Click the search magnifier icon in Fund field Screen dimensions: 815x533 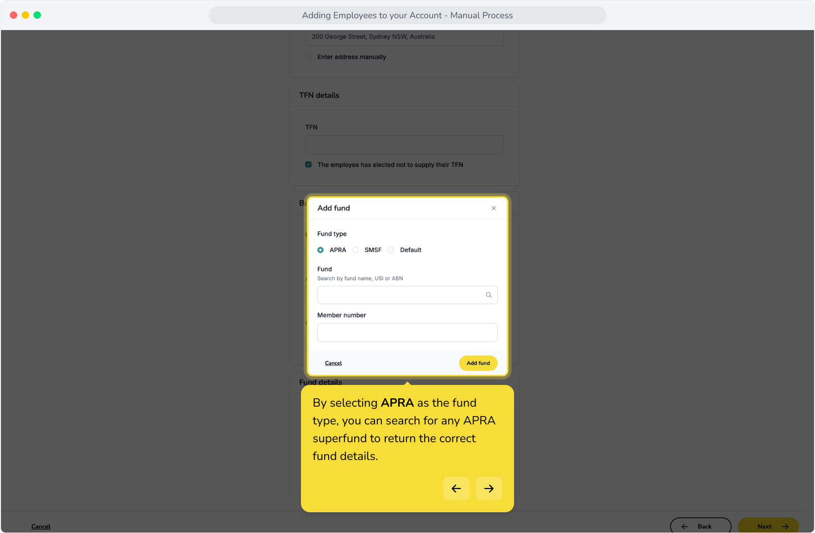point(488,295)
